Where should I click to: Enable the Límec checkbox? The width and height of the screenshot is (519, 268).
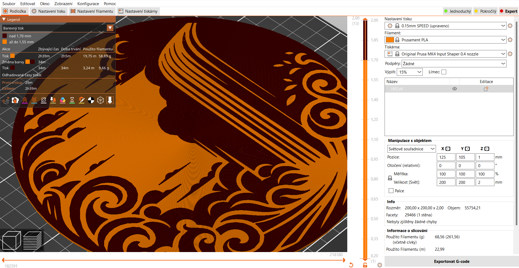(444, 72)
